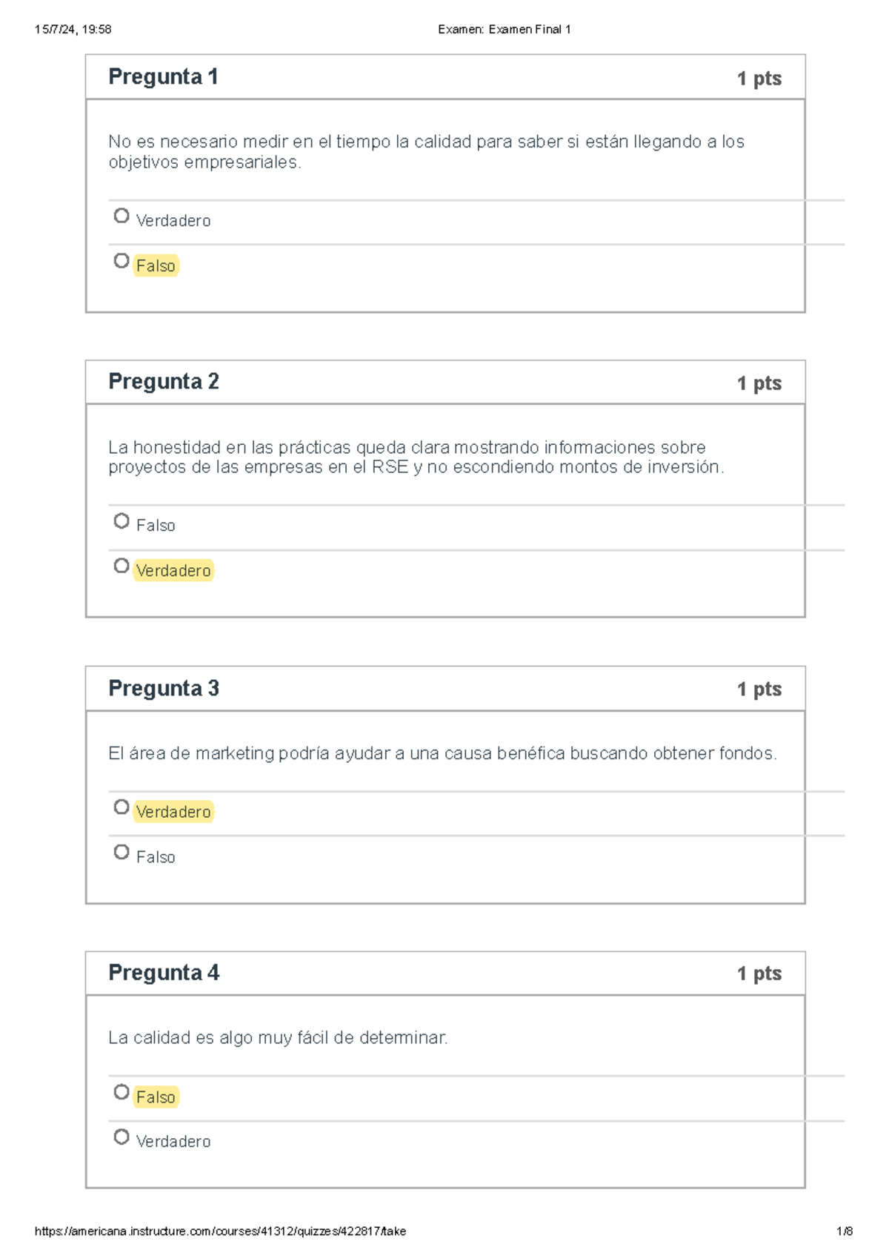The image size is (889, 1259).
Task: Mark Falso radio button for Pregunta 4
Action: coord(121,1092)
